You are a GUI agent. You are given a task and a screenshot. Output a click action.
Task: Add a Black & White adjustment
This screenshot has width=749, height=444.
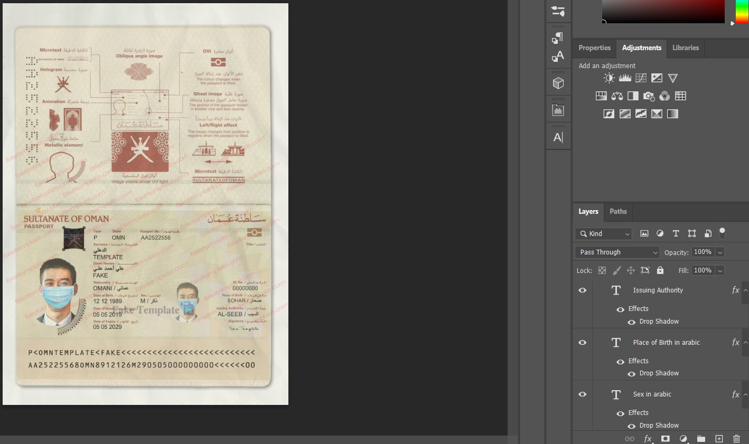click(633, 96)
